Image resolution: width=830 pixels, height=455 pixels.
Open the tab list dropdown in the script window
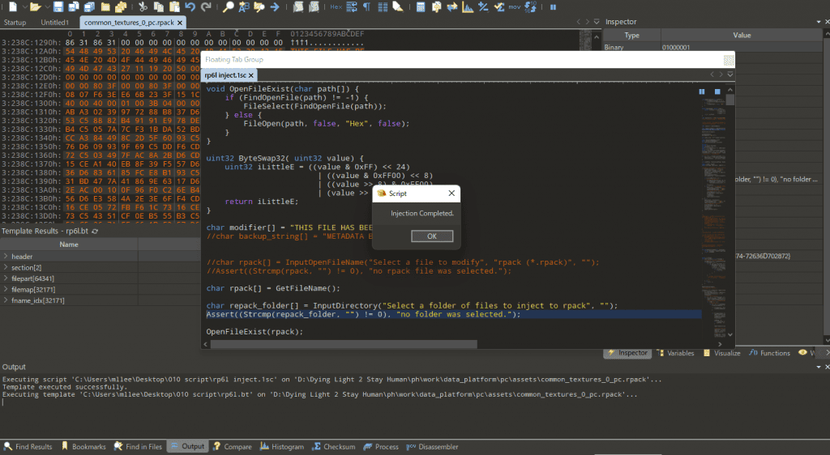point(730,74)
